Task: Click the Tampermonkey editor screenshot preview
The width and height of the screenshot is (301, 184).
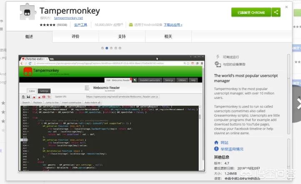Action: click(x=112, y=113)
